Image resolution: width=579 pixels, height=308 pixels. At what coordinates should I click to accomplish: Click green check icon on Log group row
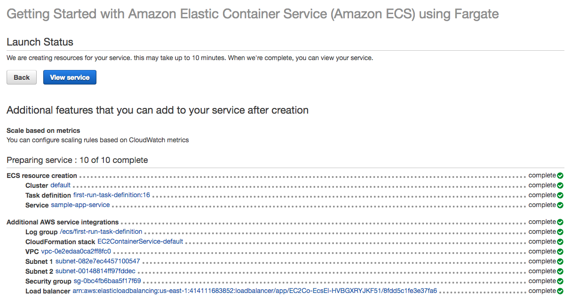pyautogui.click(x=560, y=232)
